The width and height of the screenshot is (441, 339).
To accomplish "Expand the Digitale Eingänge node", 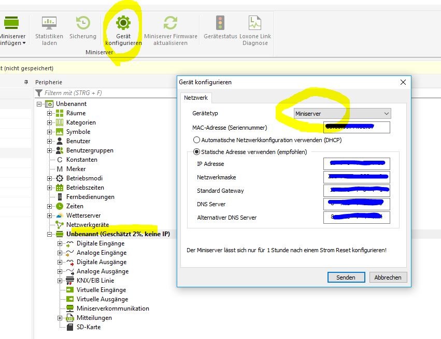I will (x=60, y=244).
